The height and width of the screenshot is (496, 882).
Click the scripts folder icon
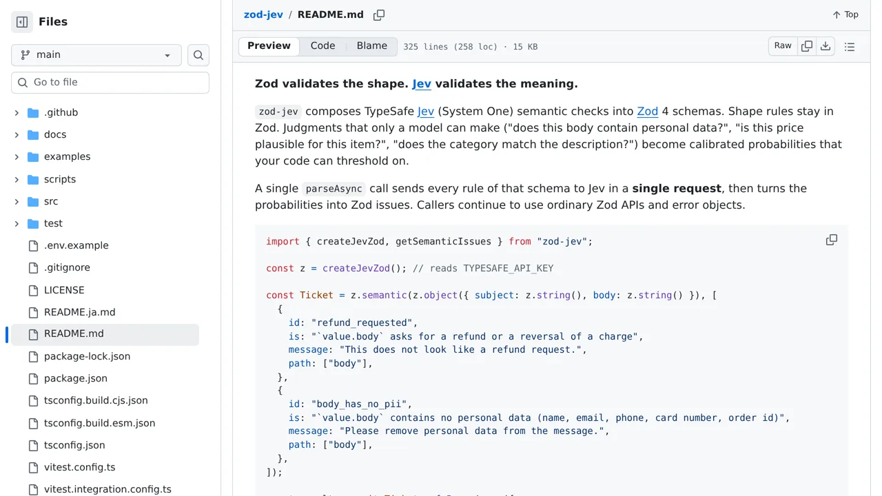pos(33,179)
